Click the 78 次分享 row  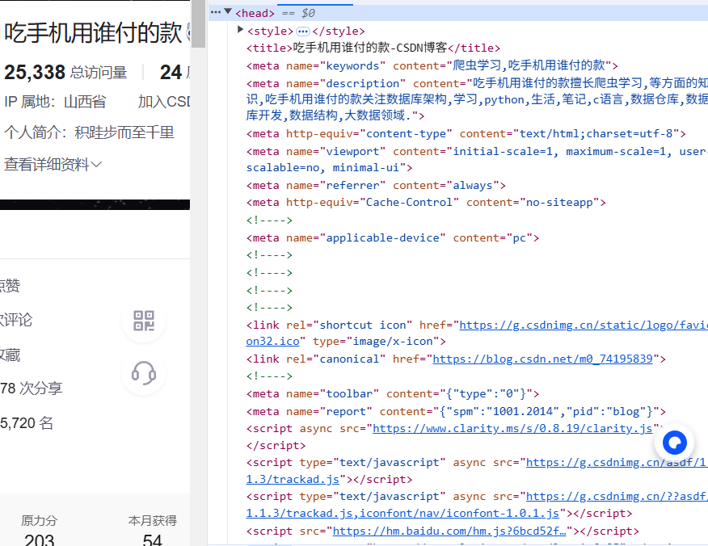32,388
